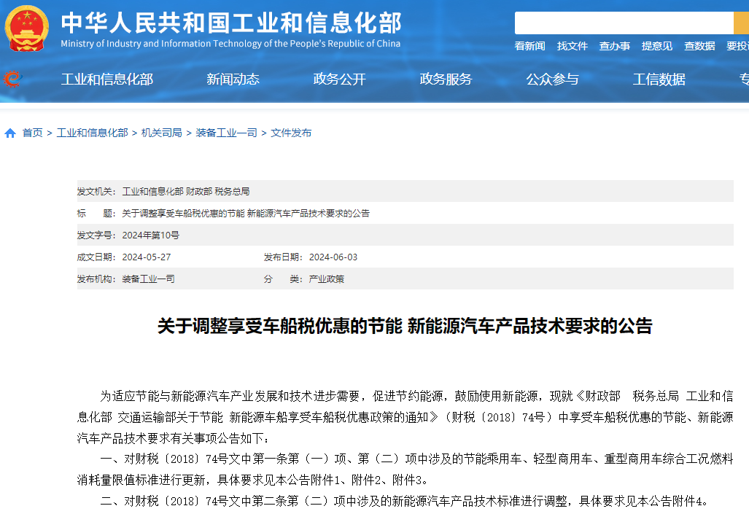Navigate to 装备工业一司 breadcrumb link
Screen dimensions: 749x514
pos(226,133)
